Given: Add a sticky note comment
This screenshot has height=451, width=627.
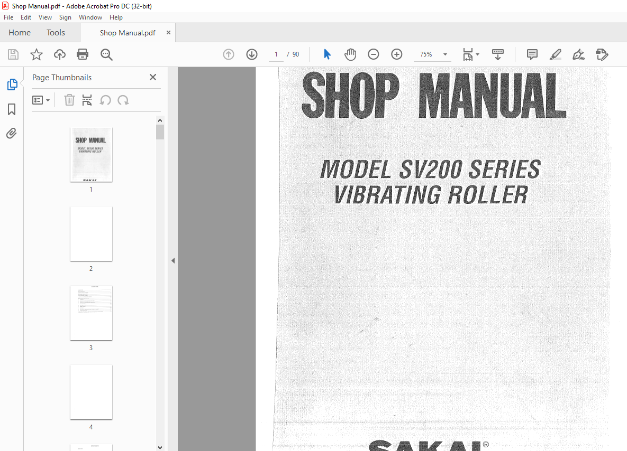Looking at the screenshot, I should point(532,54).
